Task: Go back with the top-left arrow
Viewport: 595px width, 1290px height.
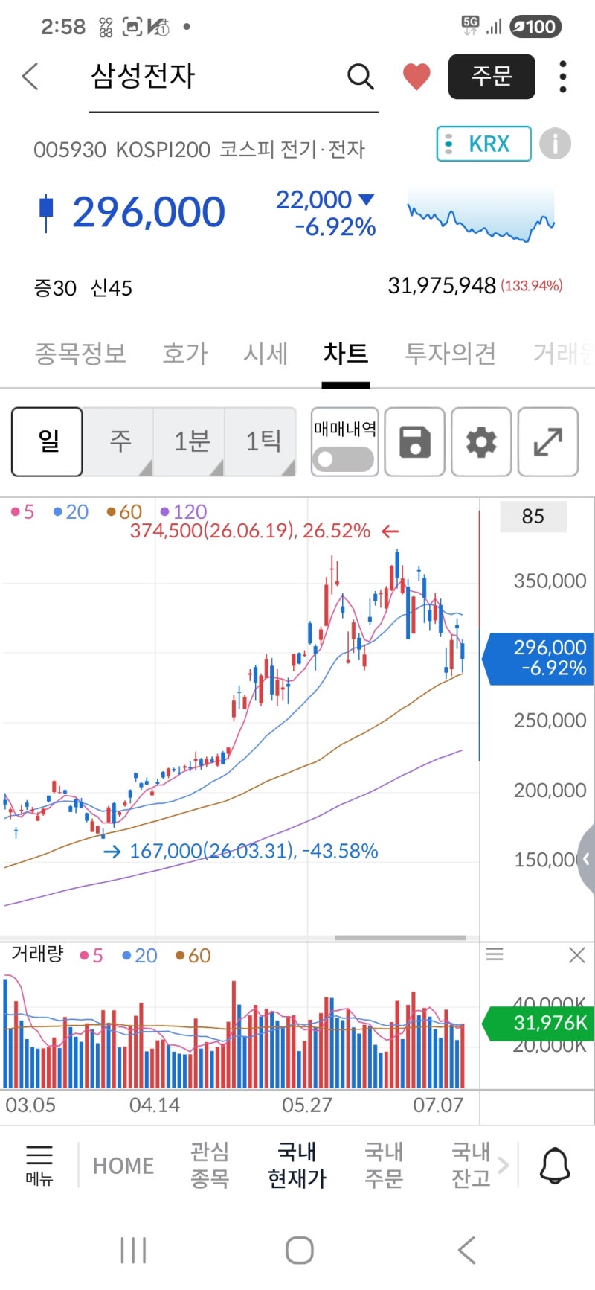Action: tap(30, 76)
